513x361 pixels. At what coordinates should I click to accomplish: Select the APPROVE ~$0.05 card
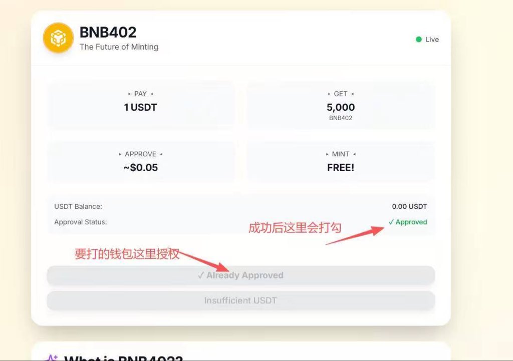[x=141, y=162]
